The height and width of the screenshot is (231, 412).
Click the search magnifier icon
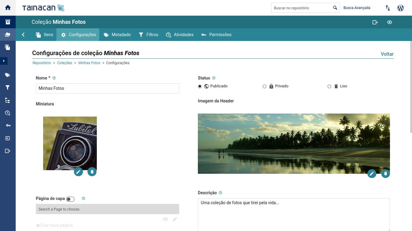335,8
